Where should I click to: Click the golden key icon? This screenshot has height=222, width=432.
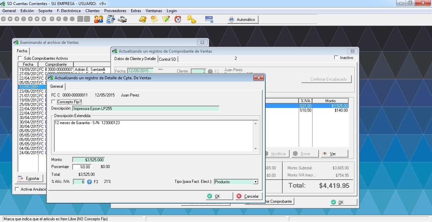coord(191,19)
